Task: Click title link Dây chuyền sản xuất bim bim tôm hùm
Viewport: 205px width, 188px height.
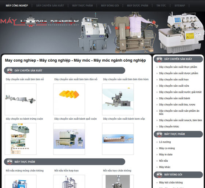Action: coord(126,79)
